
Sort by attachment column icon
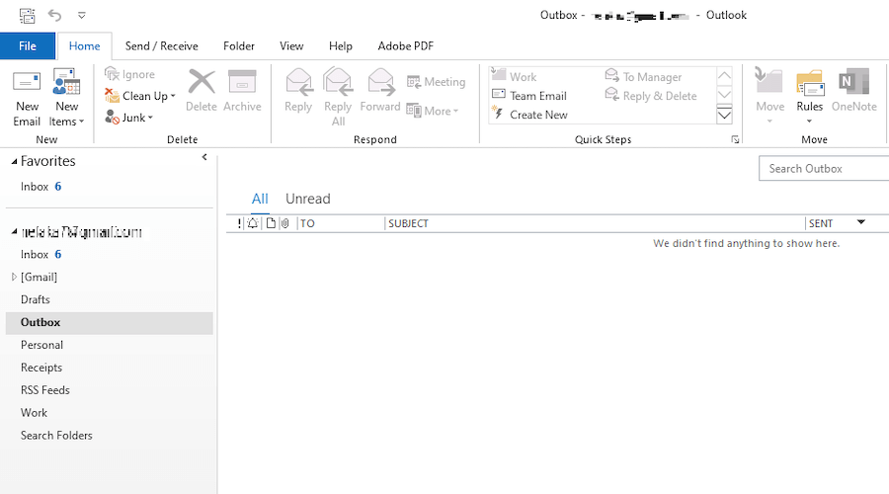click(285, 223)
